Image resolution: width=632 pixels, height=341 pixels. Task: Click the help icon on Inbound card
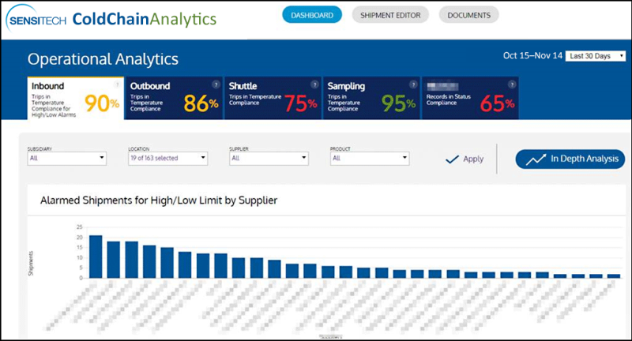[x=117, y=84]
